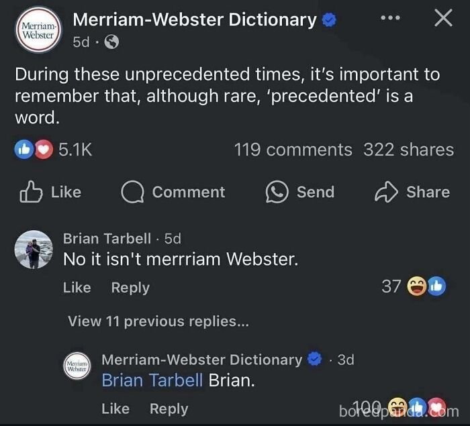This screenshot has height=426, width=470.
Task: Like Merriam-Webster's reply comment
Action: tap(115, 409)
